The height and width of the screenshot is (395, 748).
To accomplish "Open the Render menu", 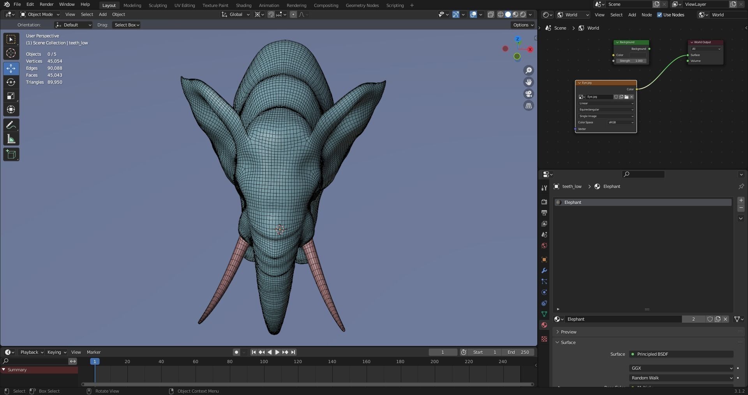I will pyautogui.click(x=46, y=4).
